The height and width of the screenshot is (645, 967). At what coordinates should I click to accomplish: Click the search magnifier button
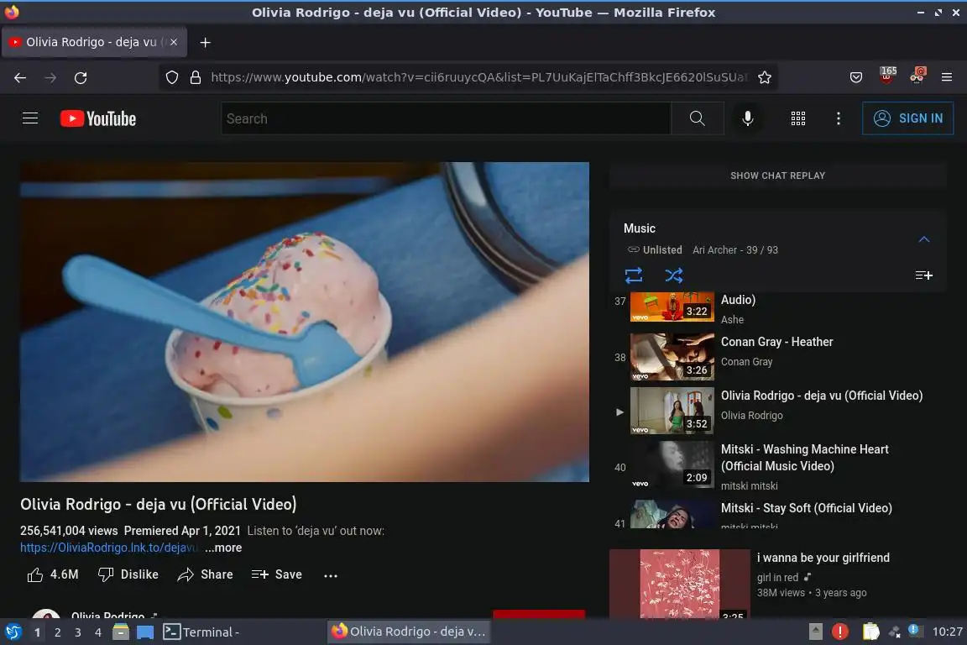click(x=697, y=118)
